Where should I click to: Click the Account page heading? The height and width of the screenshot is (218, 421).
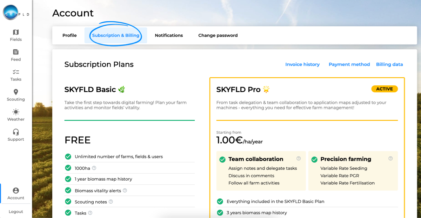(73, 13)
